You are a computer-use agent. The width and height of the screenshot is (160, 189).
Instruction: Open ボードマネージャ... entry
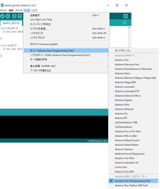tap(133, 51)
